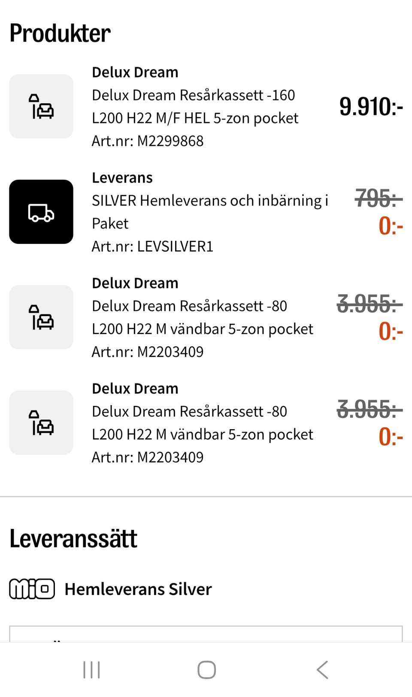Select the Hemleverans Silver delivery method

[138, 589]
